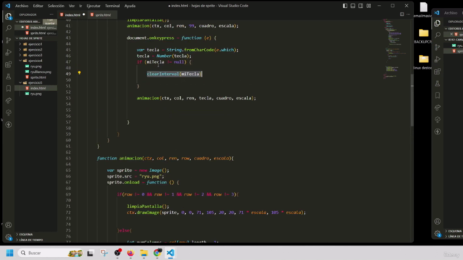Screen dimensions: 463x260
Task: Click the editor vertical scrollbar thumb
Action: (412, 100)
